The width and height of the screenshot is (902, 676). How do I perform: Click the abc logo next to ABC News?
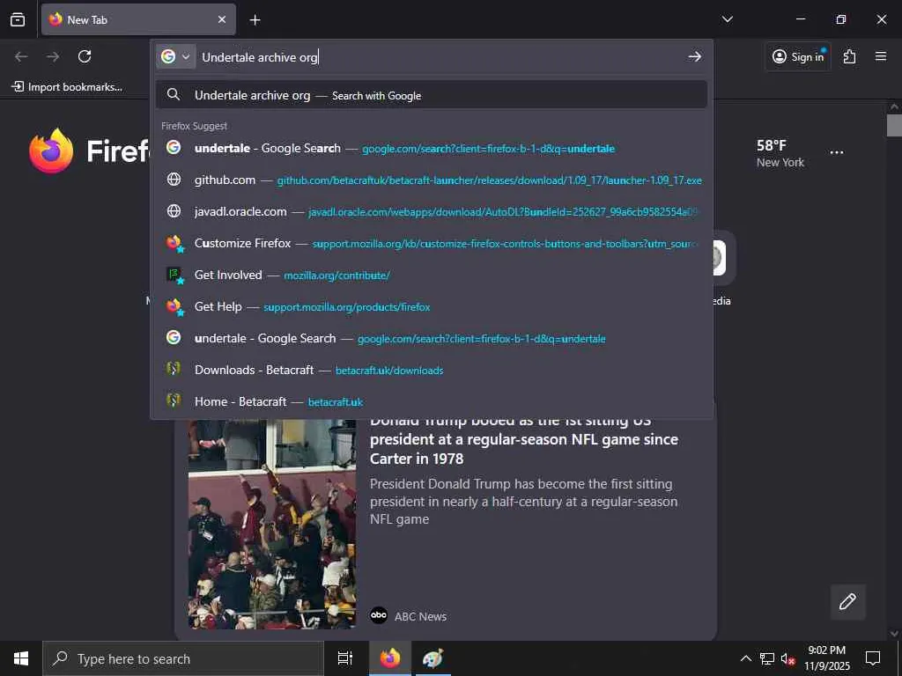[379, 615]
